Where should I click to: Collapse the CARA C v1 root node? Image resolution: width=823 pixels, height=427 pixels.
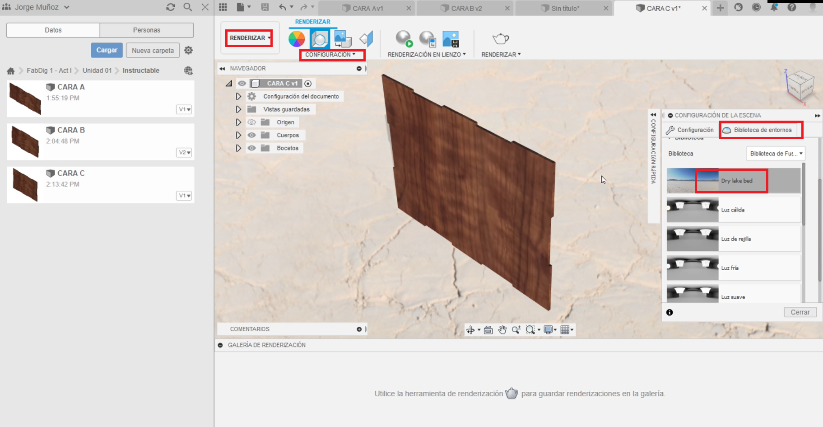pos(229,84)
